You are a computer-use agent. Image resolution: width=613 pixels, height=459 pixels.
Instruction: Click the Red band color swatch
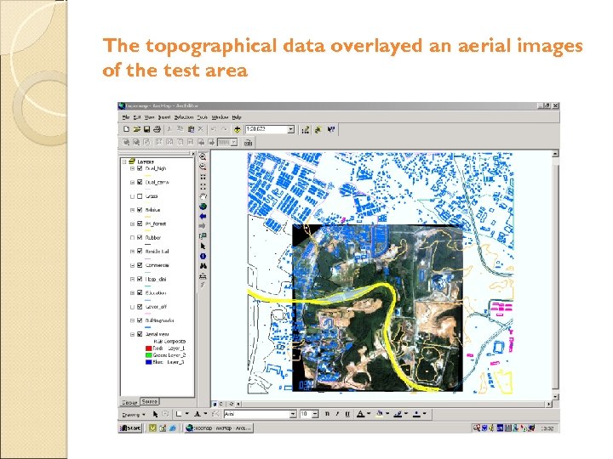pos(148,348)
